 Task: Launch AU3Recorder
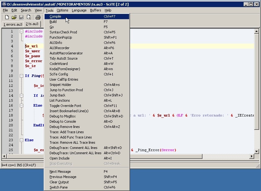[87, 48]
